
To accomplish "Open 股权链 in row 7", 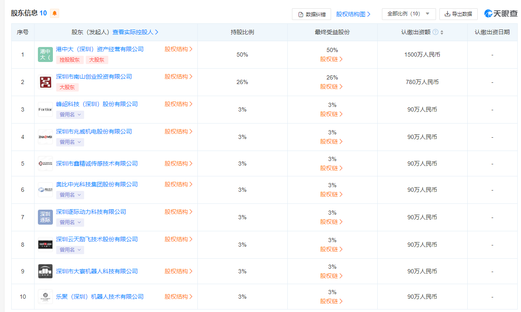I will tap(332, 222).
